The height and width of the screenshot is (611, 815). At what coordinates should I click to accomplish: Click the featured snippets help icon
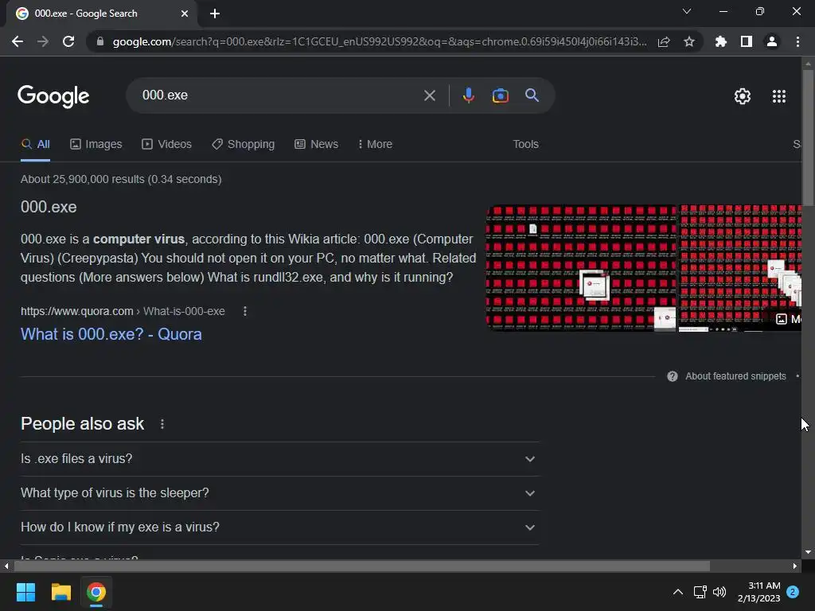coord(672,376)
